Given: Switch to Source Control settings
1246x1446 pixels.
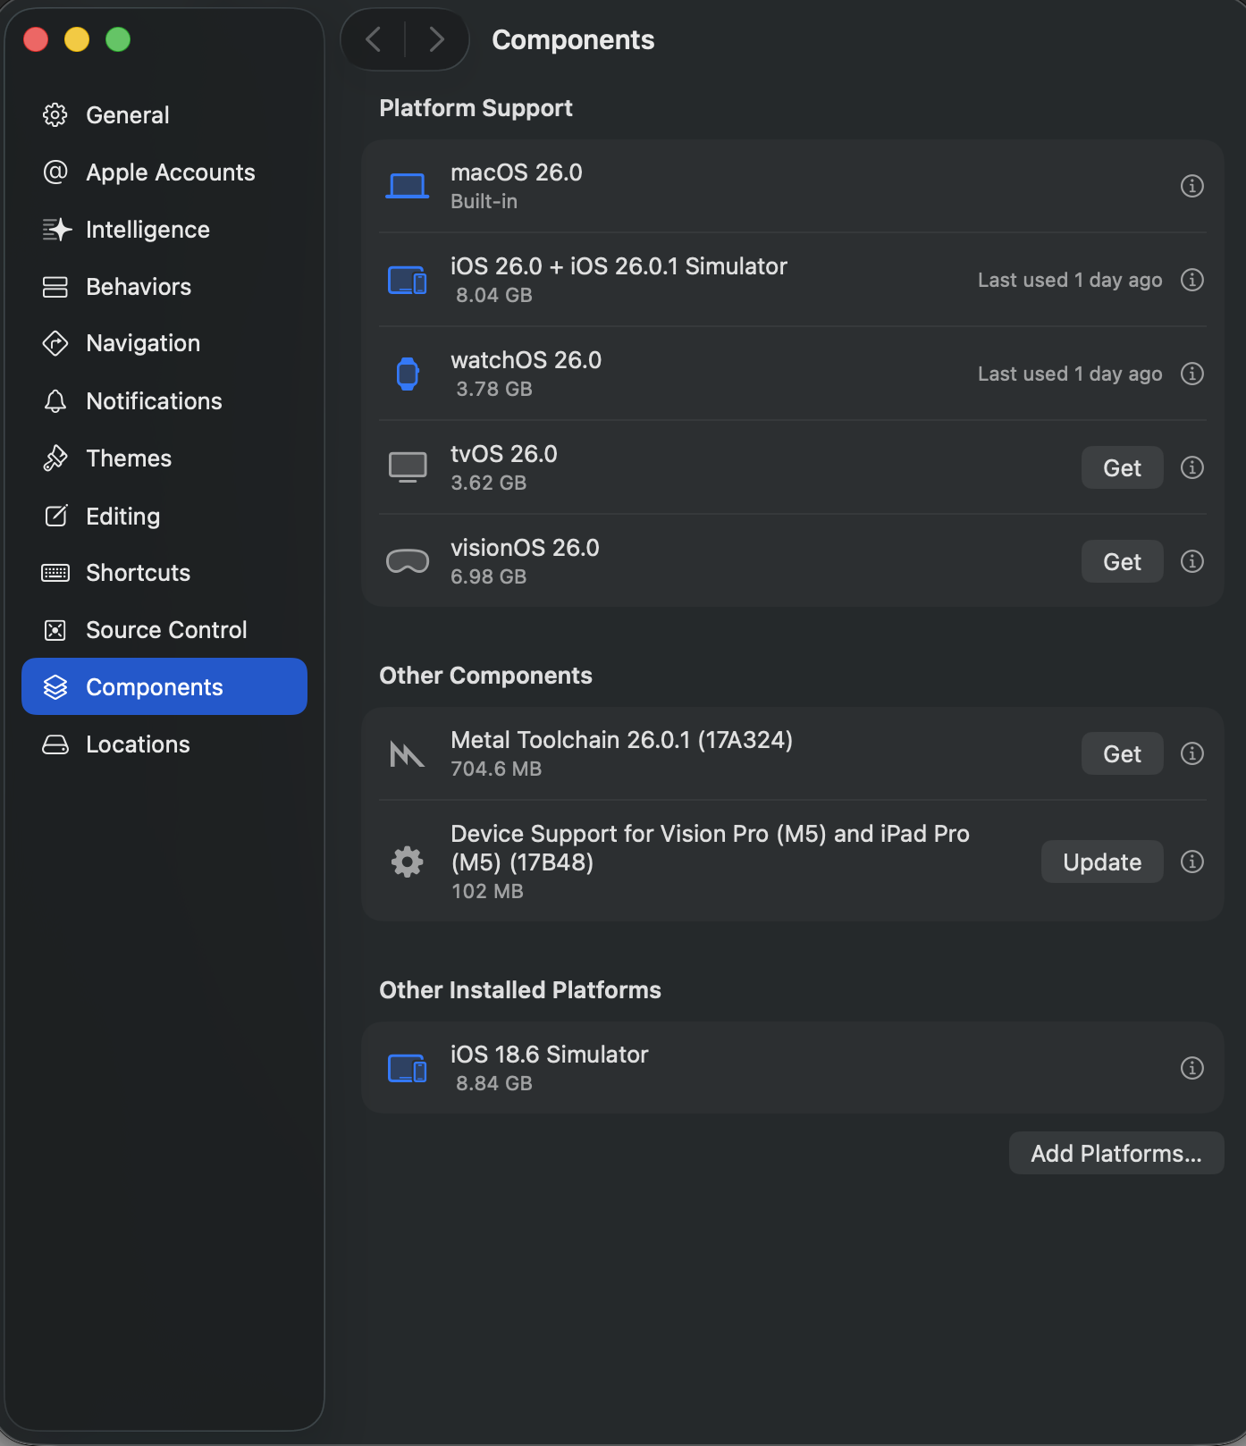Looking at the screenshot, I should pyautogui.click(x=165, y=630).
